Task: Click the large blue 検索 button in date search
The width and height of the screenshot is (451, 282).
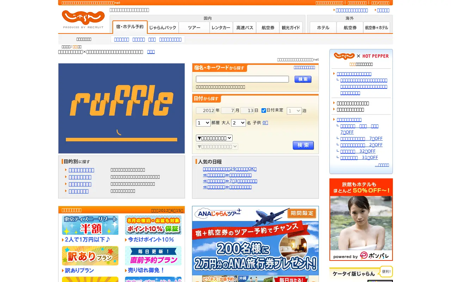Action: pos(303,145)
